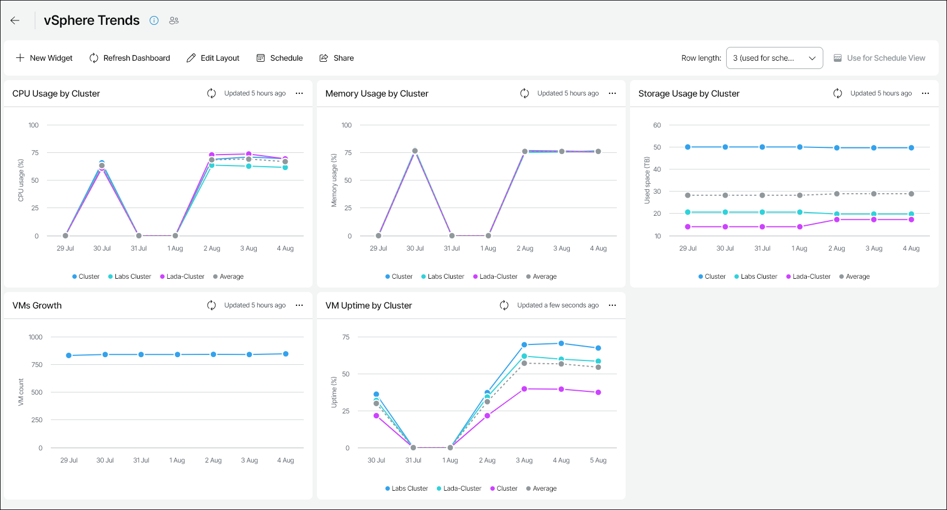
Task: Open CPU Usage by Cluster more options menu
Action: tap(299, 93)
